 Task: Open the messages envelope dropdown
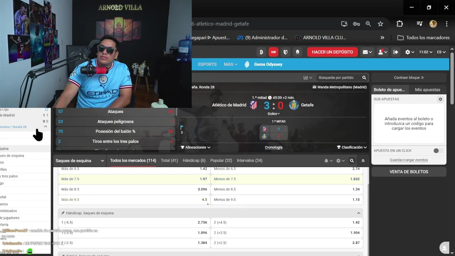coord(367,52)
